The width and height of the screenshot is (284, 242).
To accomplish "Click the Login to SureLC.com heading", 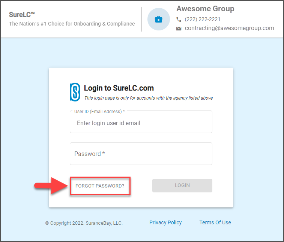I will tap(119, 88).
